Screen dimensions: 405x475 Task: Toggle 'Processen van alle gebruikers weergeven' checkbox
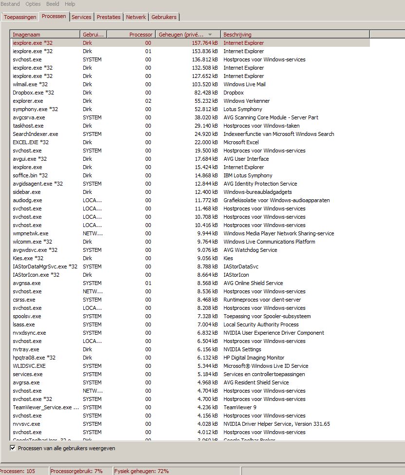point(13,448)
